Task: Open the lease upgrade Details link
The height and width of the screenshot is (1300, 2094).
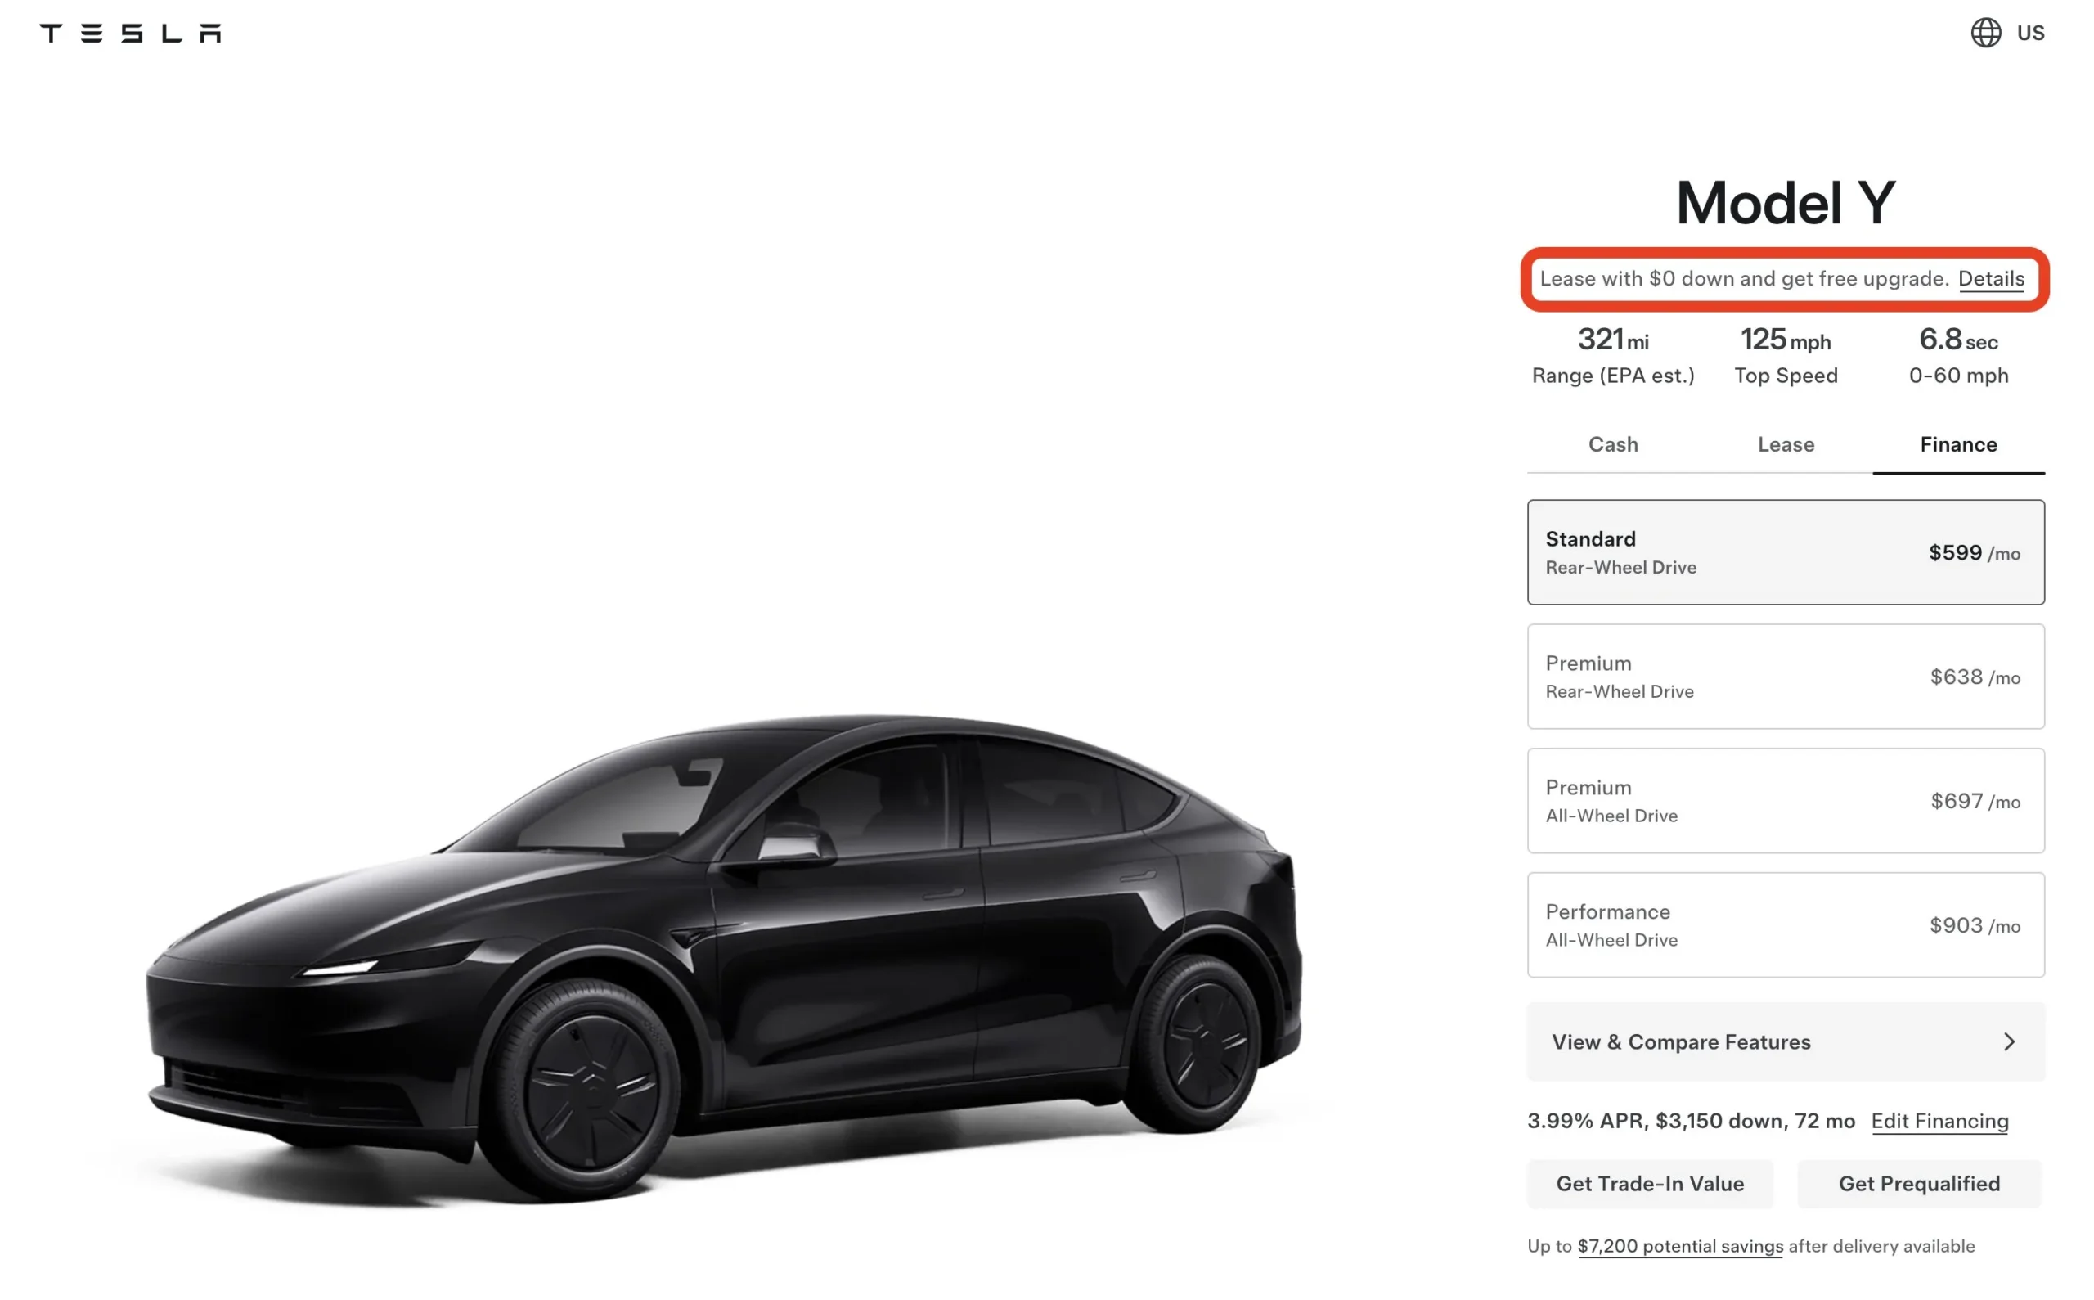Action: [x=1992, y=278]
